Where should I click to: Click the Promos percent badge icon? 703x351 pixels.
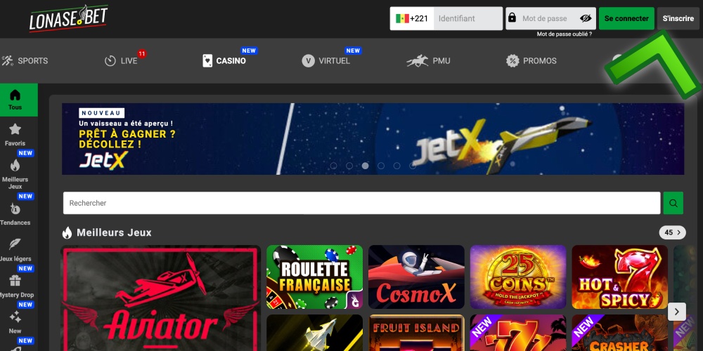(512, 60)
